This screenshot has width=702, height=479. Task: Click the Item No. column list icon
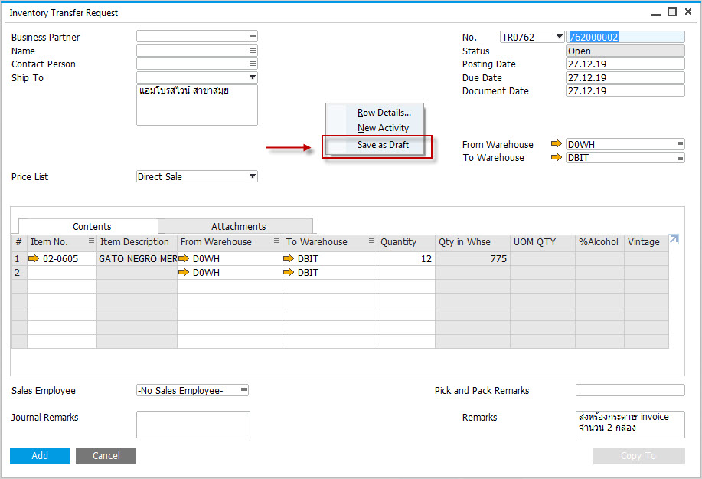click(91, 241)
